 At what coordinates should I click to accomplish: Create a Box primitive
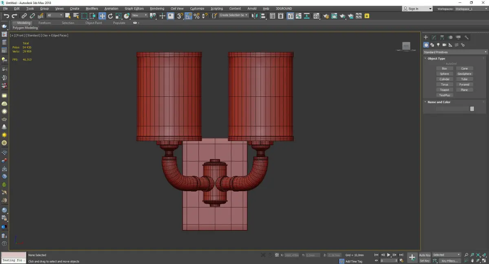444,68
